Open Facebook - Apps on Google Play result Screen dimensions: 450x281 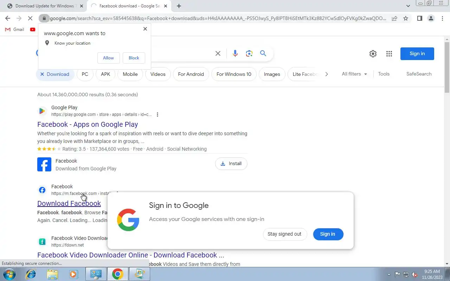coord(88,124)
